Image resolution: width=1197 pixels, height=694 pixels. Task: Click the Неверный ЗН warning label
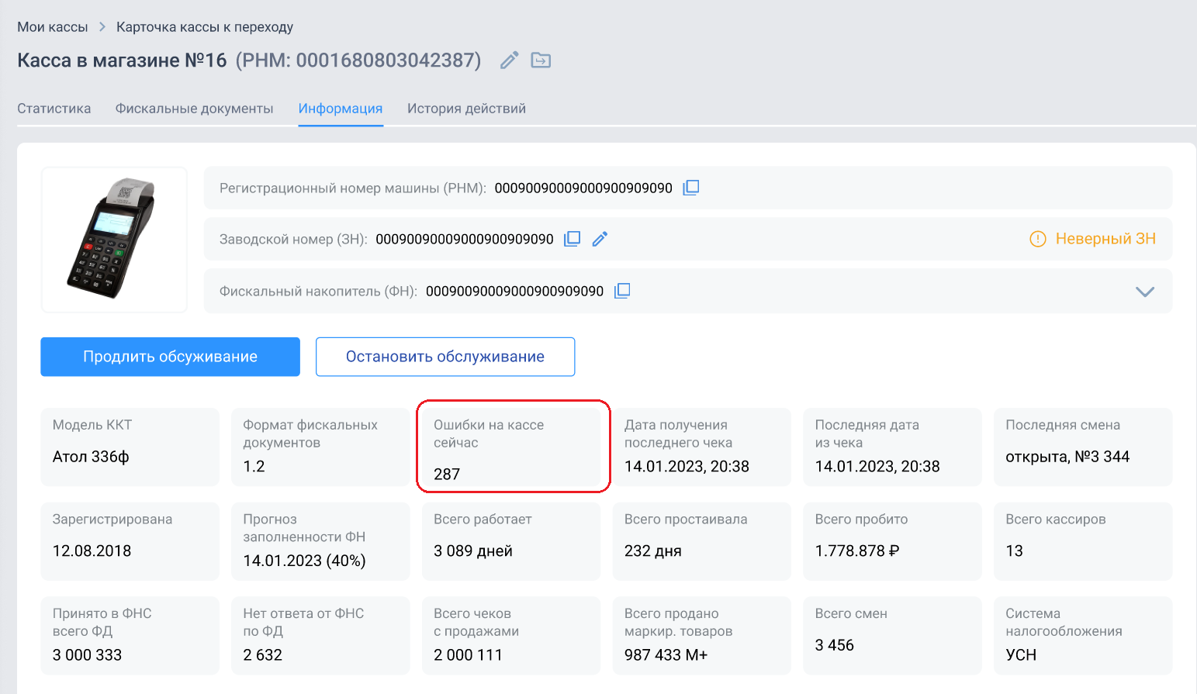pyautogui.click(x=1105, y=239)
